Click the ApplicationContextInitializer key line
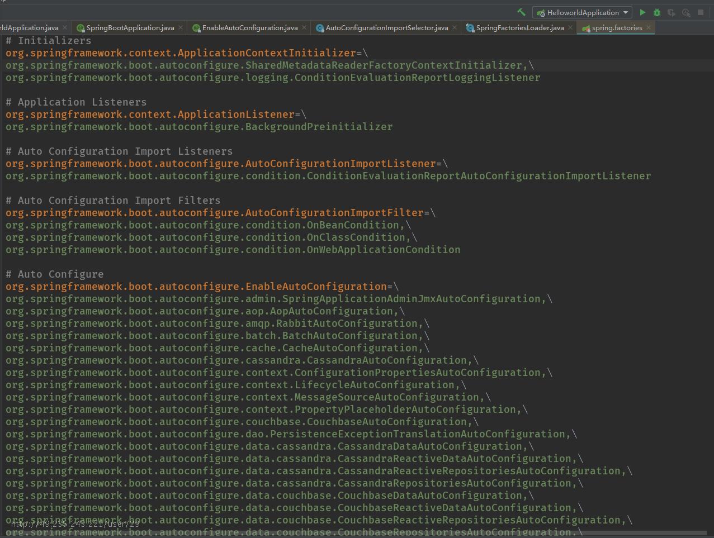The height and width of the screenshot is (538, 714). (x=187, y=53)
